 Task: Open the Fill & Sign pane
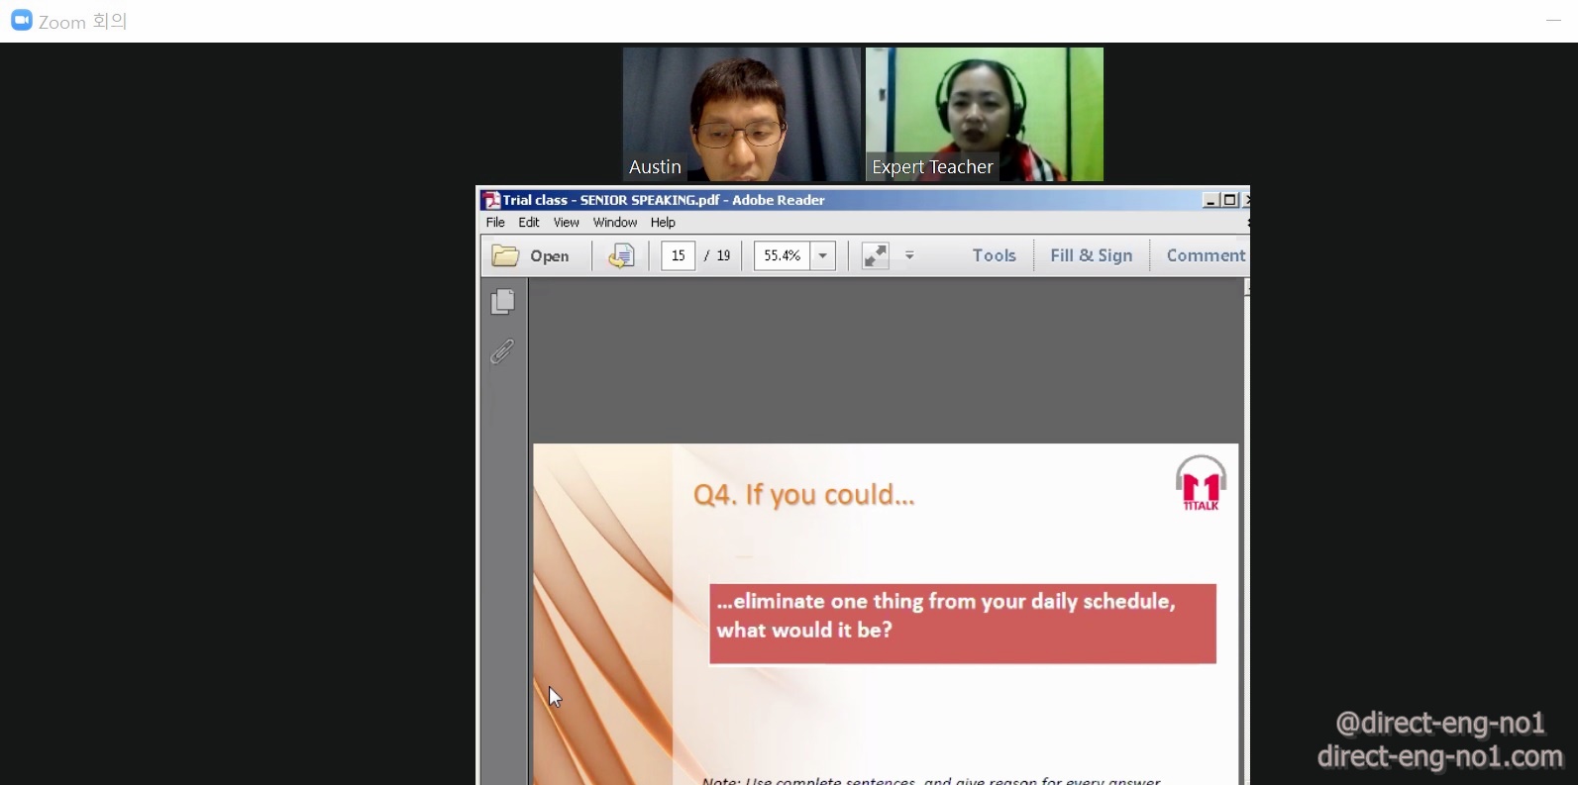1091,255
